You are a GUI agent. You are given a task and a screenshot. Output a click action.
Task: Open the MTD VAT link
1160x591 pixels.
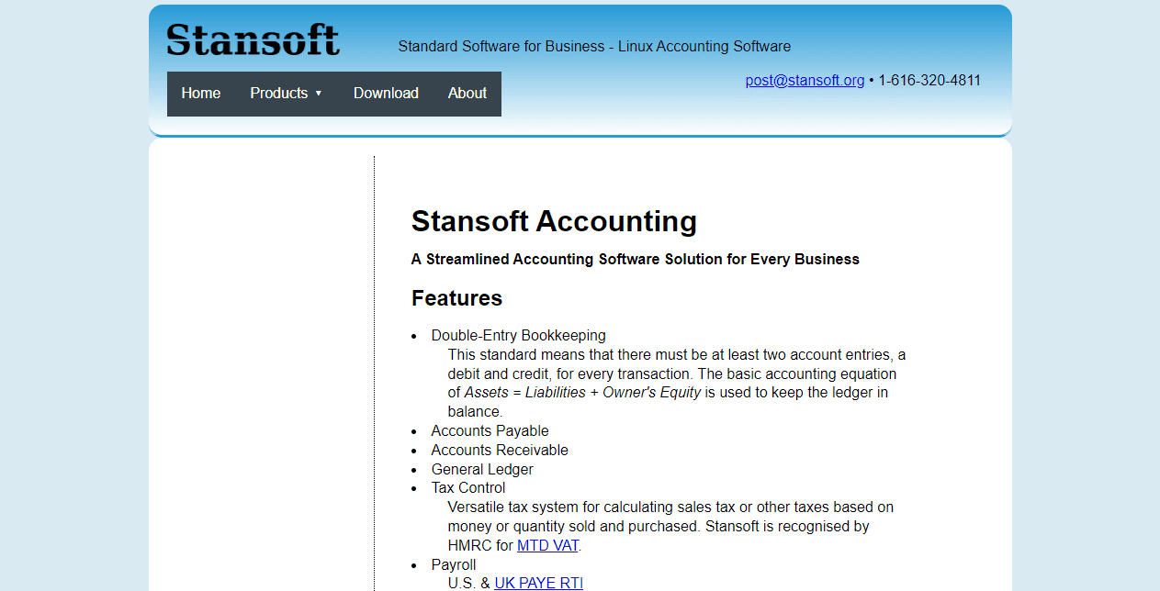pyautogui.click(x=547, y=545)
